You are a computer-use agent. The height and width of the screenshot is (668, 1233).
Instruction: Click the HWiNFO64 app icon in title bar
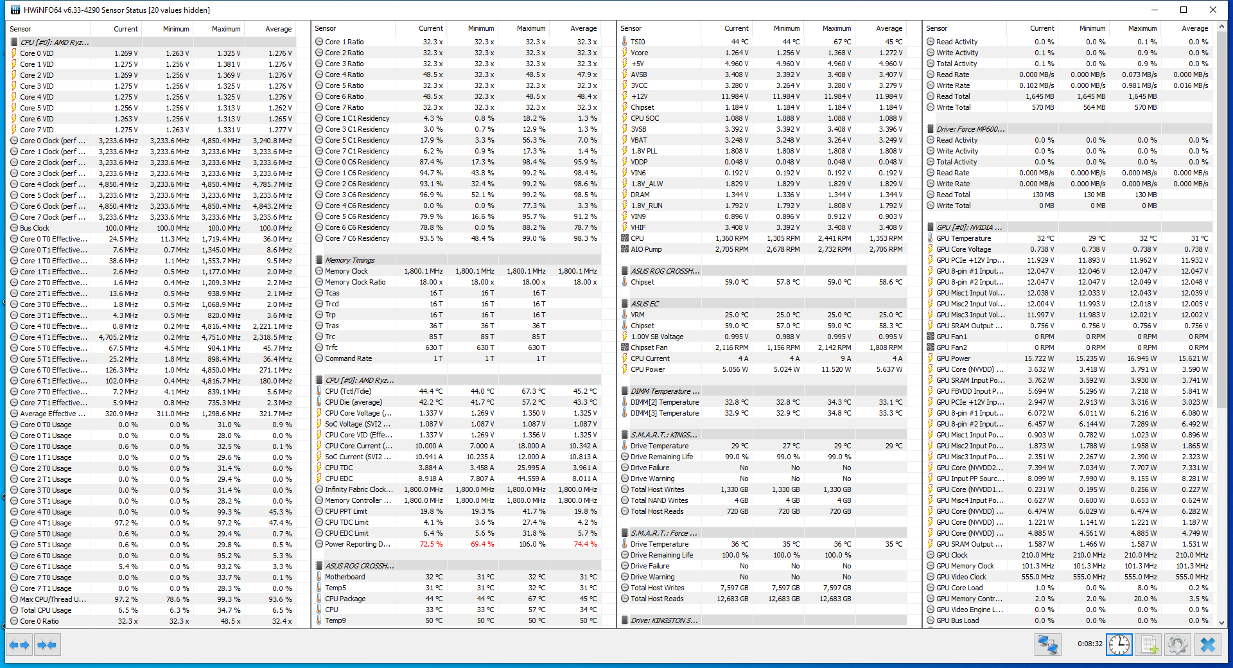[15, 10]
